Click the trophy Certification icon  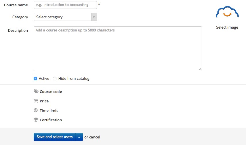click(36, 120)
